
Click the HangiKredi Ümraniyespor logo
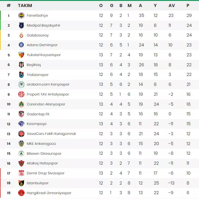(x=21, y=193)
